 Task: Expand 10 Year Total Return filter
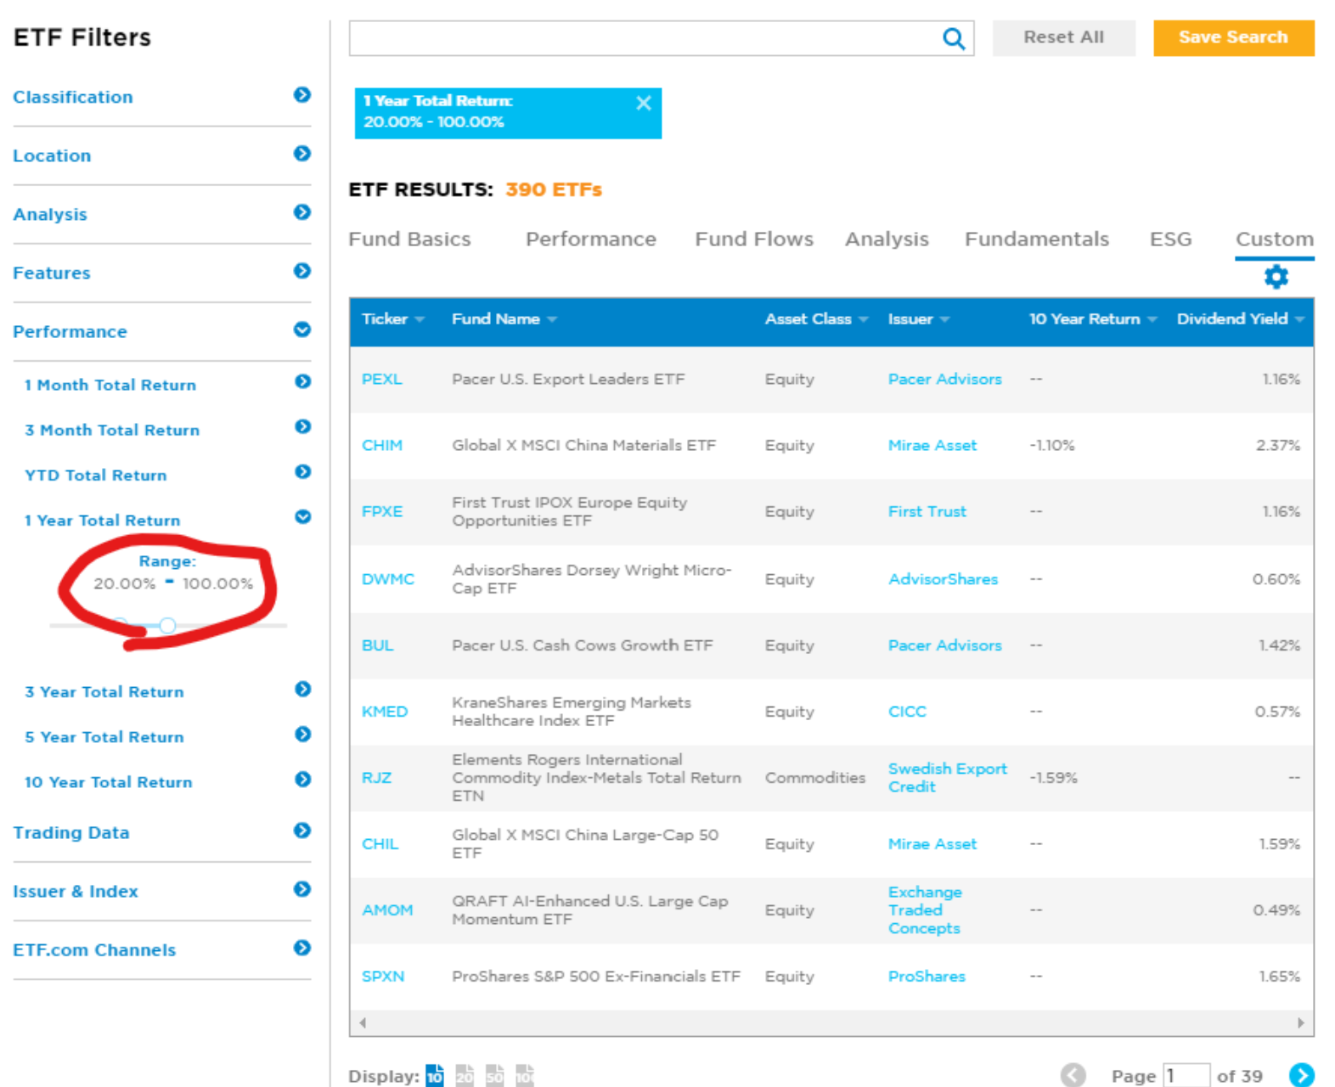pos(303,780)
